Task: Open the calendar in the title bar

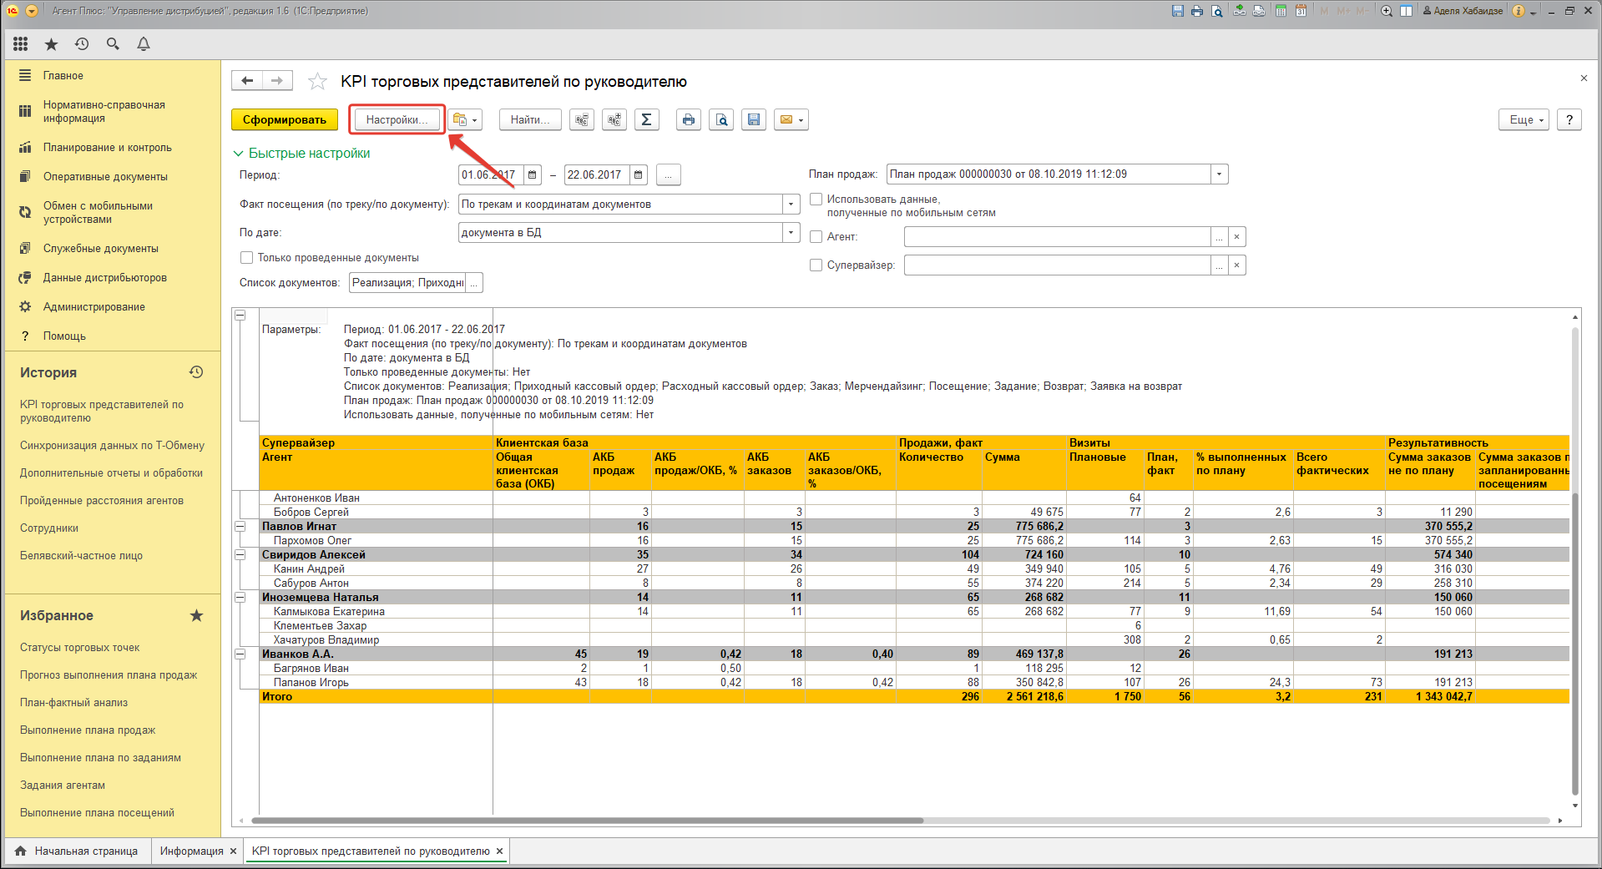Action: tap(1301, 11)
